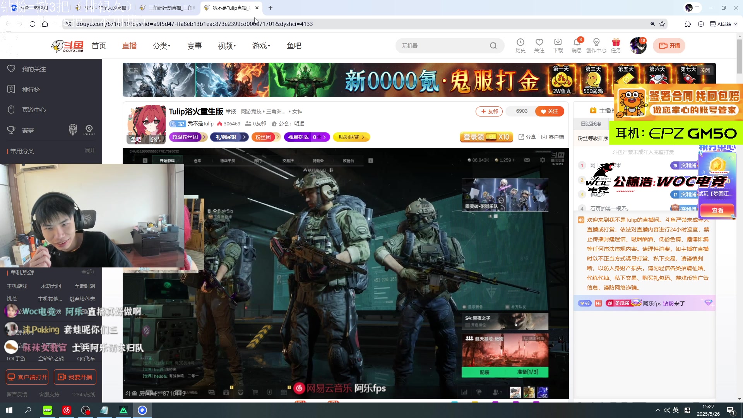743x418 pixels.
Task: Go to 直播 nav item
Action: (x=130, y=46)
